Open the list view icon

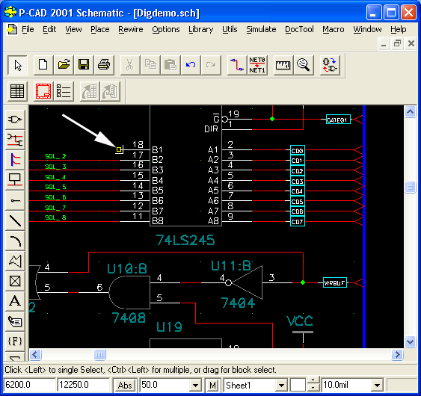point(64,91)
